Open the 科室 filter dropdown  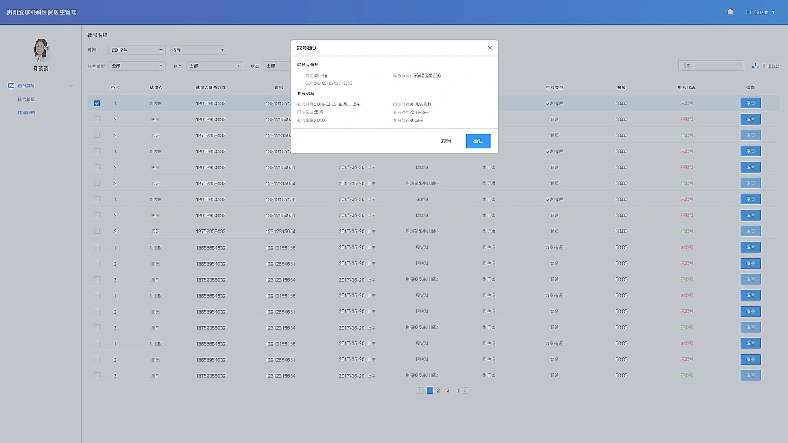[214, 65]
